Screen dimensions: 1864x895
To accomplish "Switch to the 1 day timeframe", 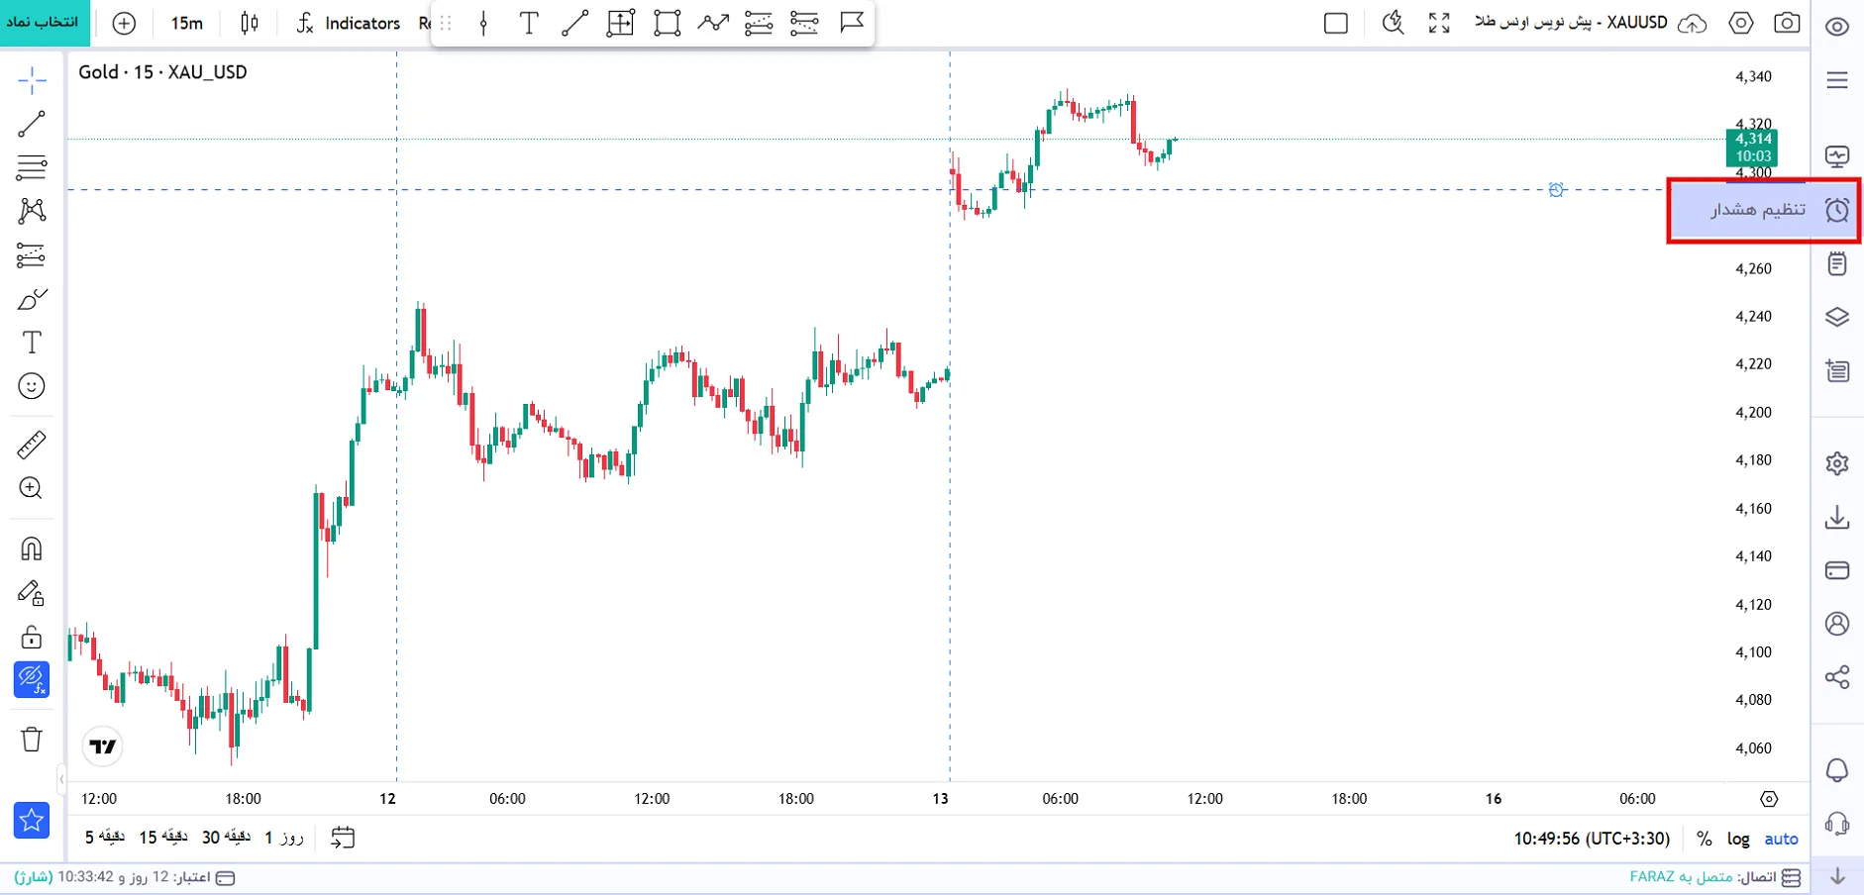I will coord(284,838).
